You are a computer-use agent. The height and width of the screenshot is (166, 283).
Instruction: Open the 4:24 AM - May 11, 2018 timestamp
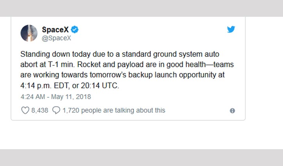pos(56,97)
